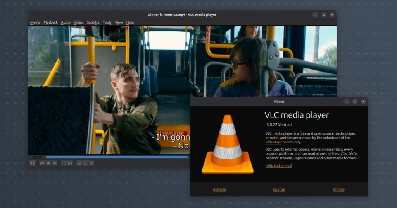Skip to next media track
397x208 pixels.
click(55, 164)
